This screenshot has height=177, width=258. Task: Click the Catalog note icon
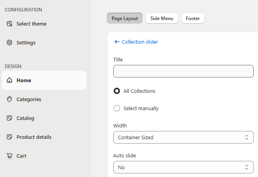pyautogui.click(x=9, y=118)
